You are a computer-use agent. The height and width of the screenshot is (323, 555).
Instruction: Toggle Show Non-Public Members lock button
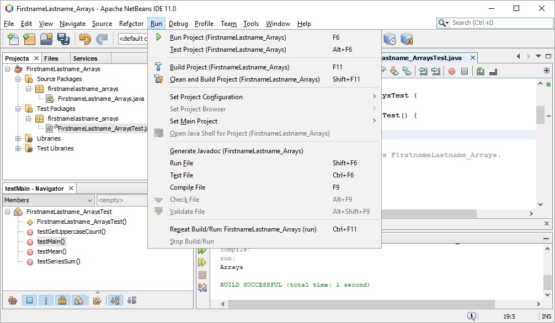click(62, 300)
